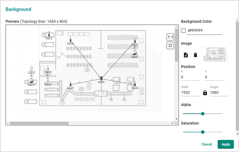Click the Alpha slider handle
Image resolution: width=239 pixels, height=152 pixels.
[202, 114]
